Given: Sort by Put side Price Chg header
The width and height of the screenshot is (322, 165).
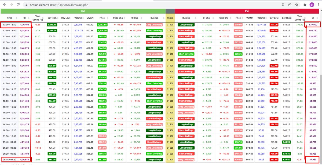Looking at the screenshot, I should tap(223, 18).
